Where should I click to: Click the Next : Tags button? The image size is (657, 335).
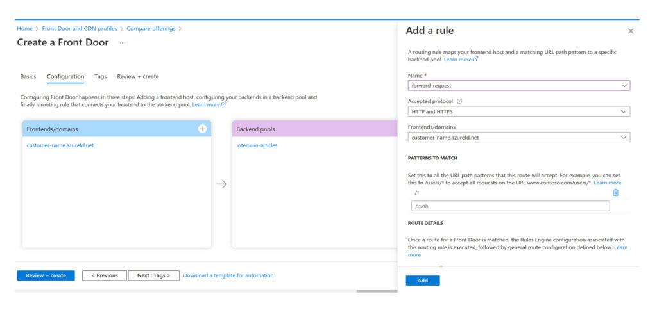(x=154, y=275)
